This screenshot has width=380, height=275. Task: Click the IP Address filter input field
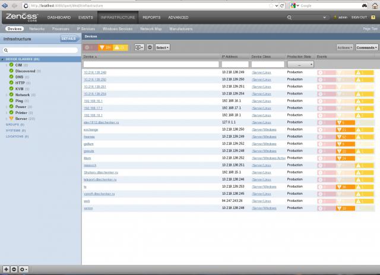coord(235,64)
